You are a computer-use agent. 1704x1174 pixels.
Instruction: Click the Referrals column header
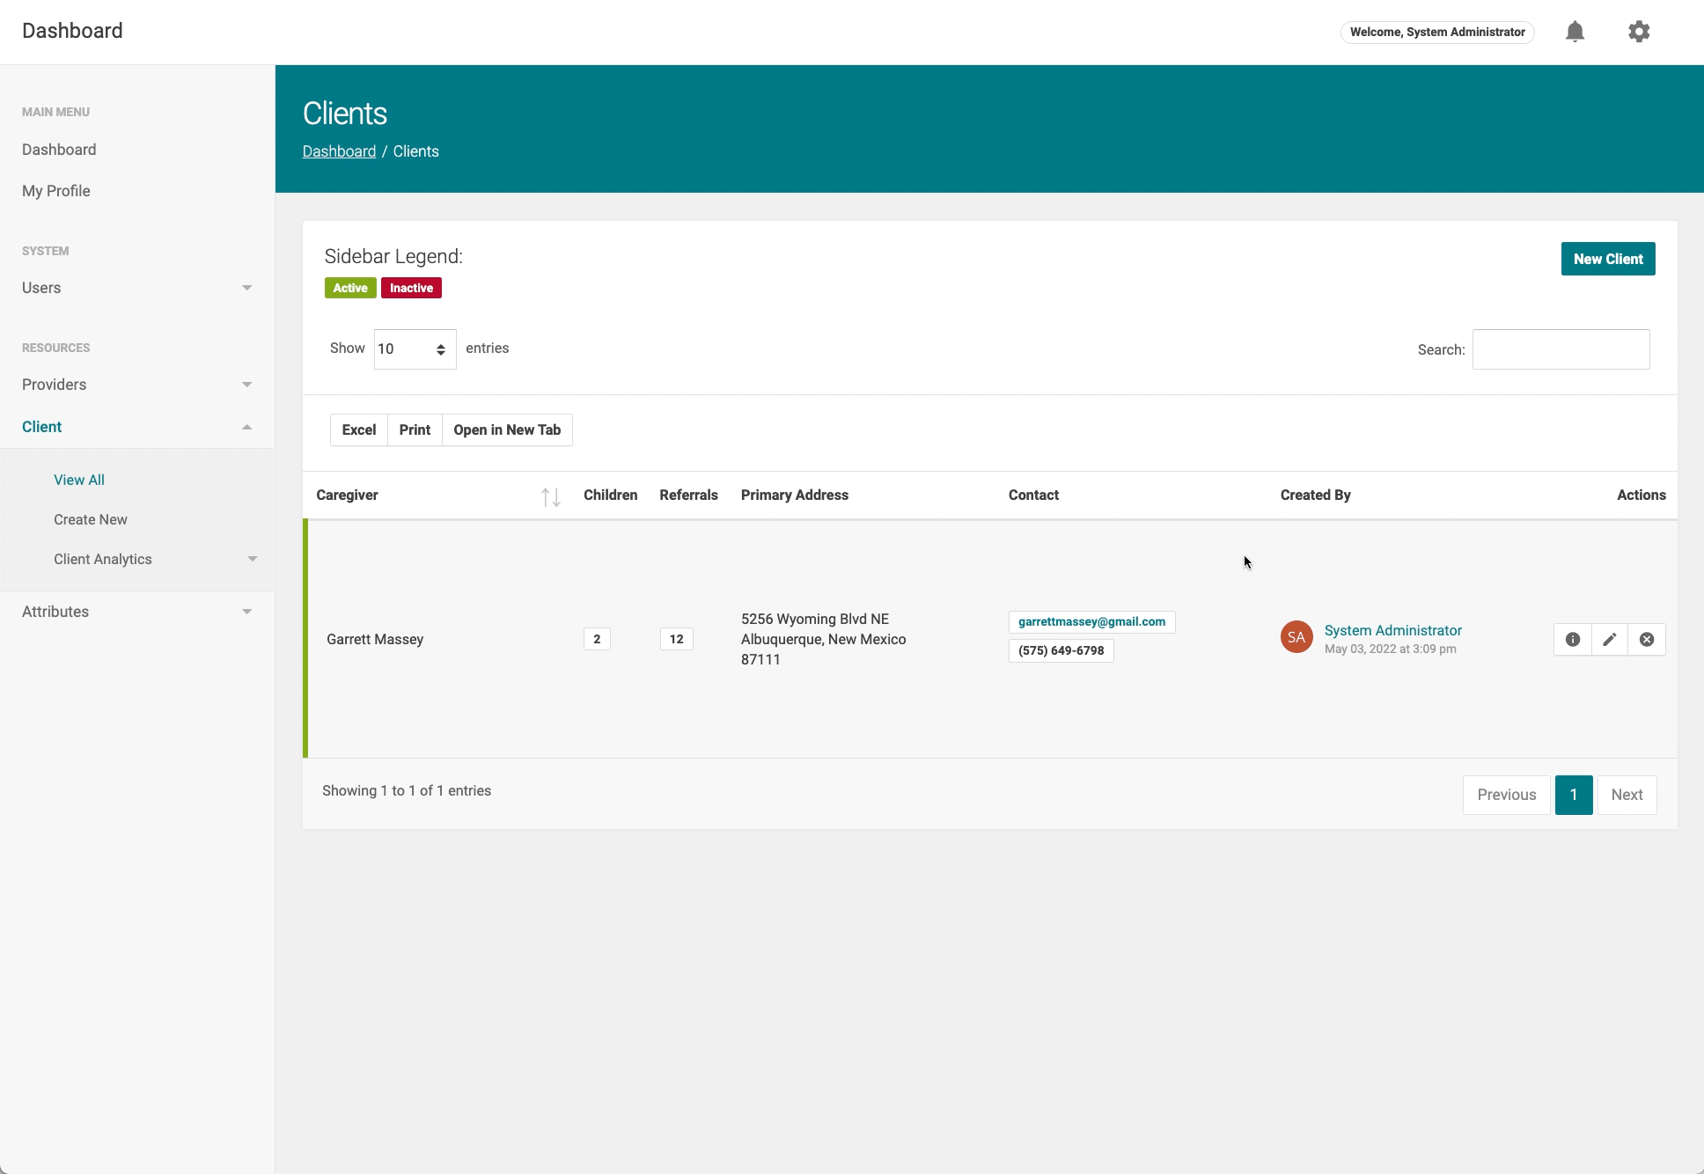coord(688,495)
